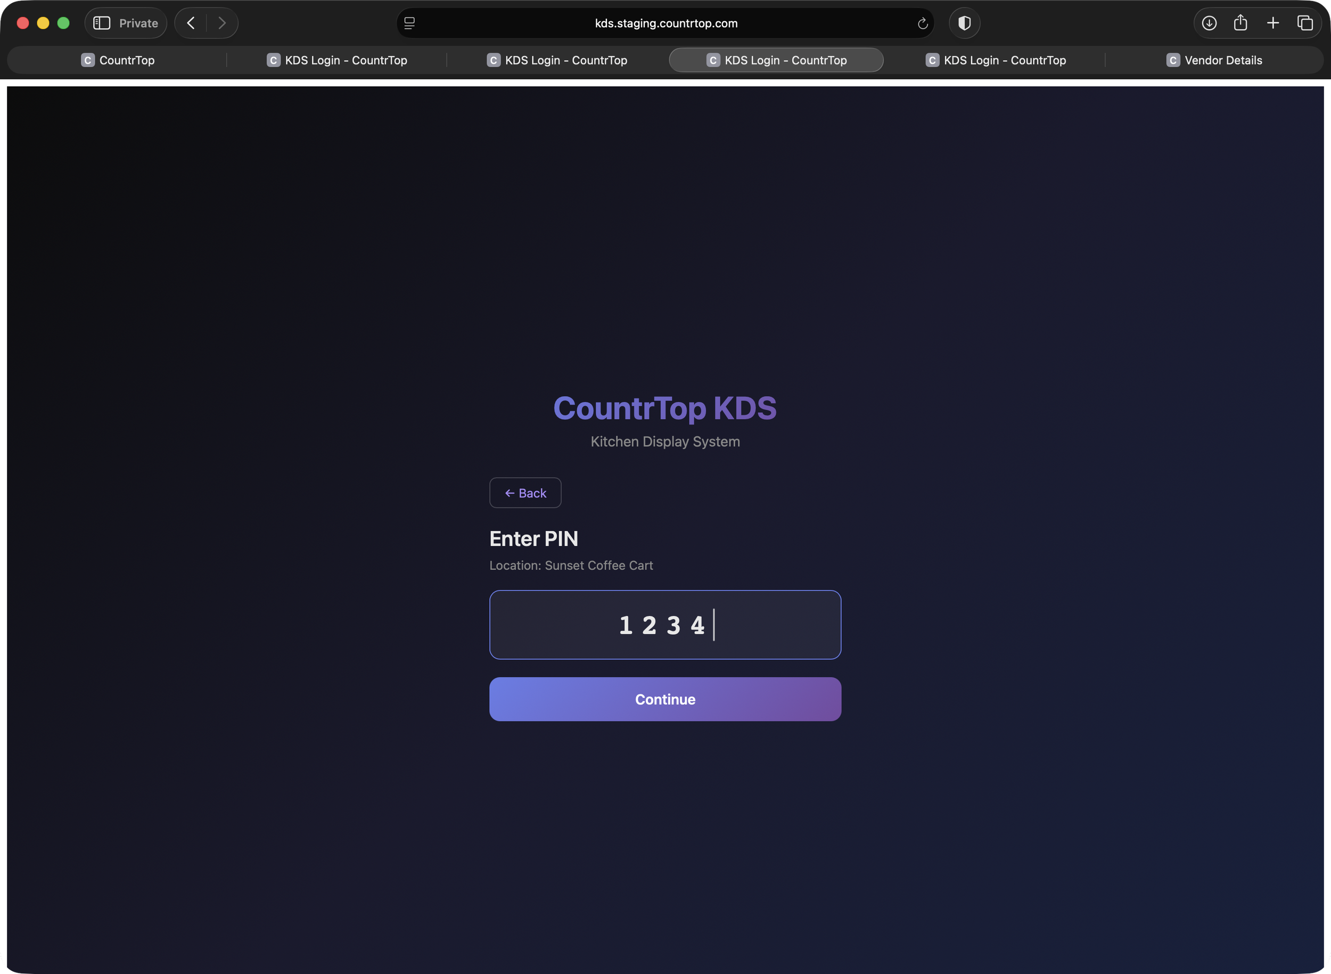Screen dimensions: 1331x974
Task: Reload the KDS login page
Action: point(922,23)
